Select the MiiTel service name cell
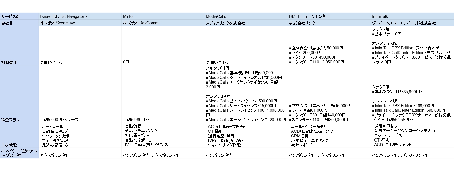 pos(163,16)
